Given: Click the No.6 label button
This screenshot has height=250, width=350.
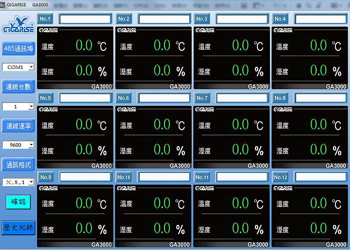Looking at the screenshot, I should 123,98.
